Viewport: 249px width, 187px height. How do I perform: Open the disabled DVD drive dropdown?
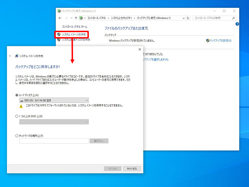(54, 122)
